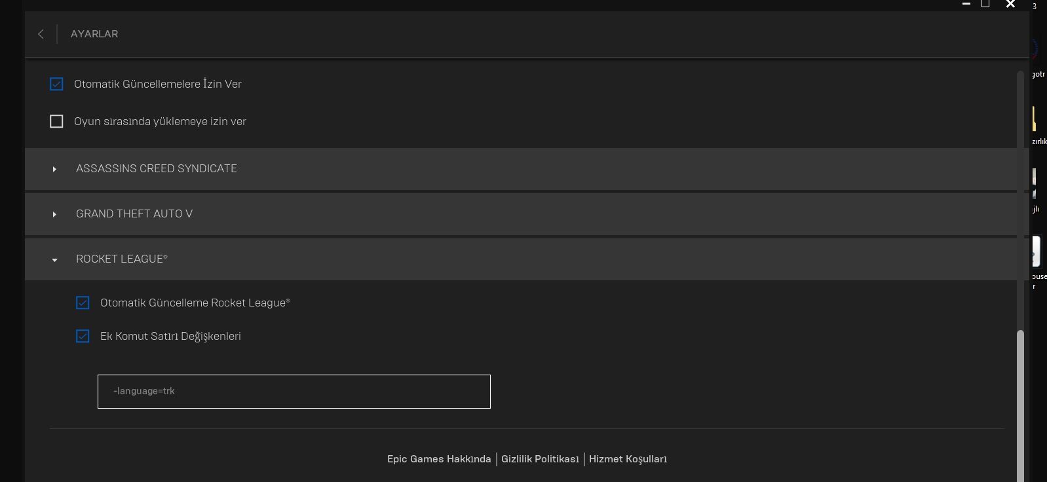Uncheck Otomatik Güncellemelere İzin Ver checkbox

click(x=56, y=84)
